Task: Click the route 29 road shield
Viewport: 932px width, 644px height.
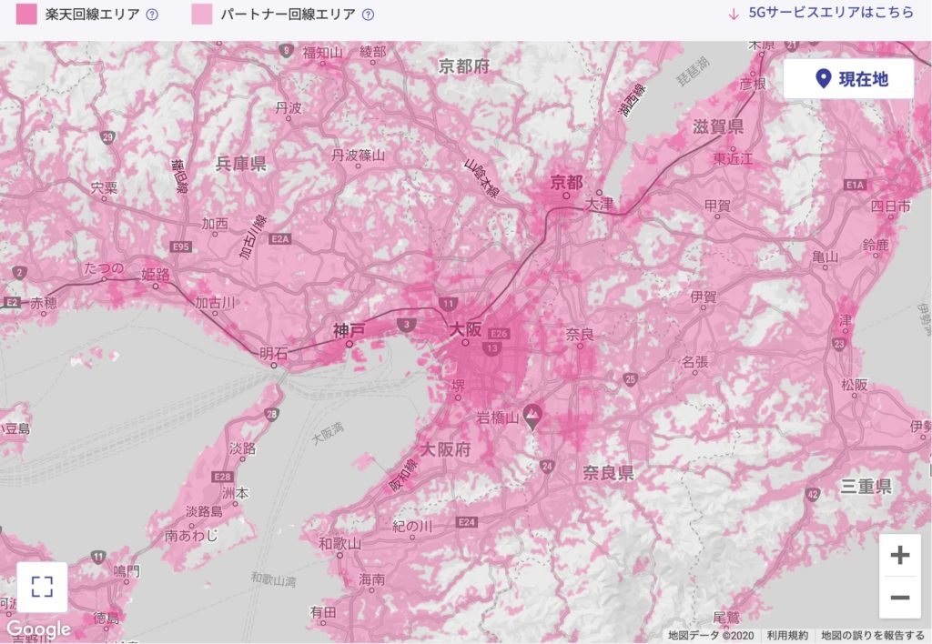Action: click(x=107, y=137)
